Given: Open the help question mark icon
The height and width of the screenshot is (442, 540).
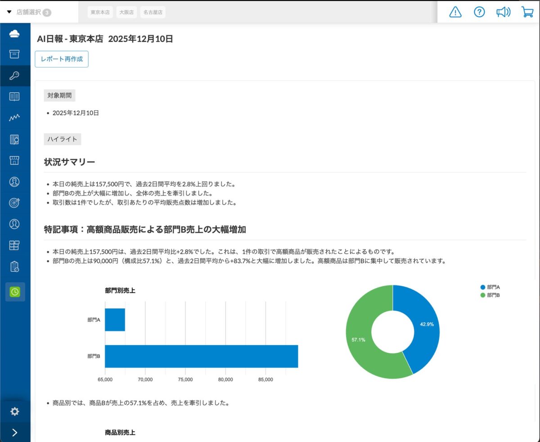Looking at the screenshot, I should (x=479, y=13).
